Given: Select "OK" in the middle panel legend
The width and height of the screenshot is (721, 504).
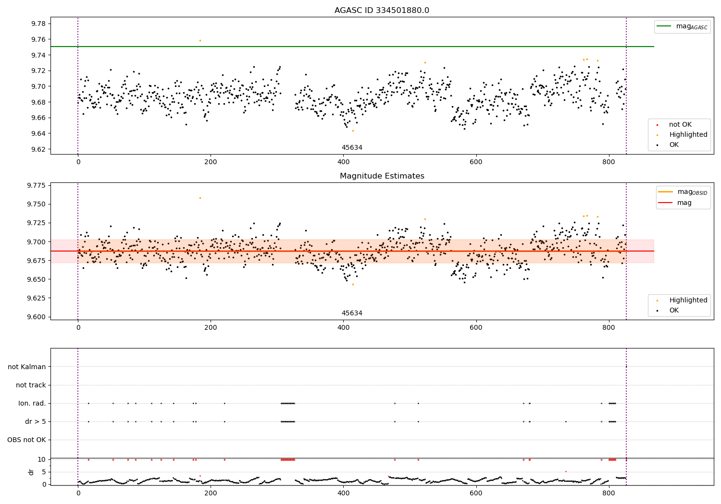Looking at the screenshot, I should click(674, 311).
